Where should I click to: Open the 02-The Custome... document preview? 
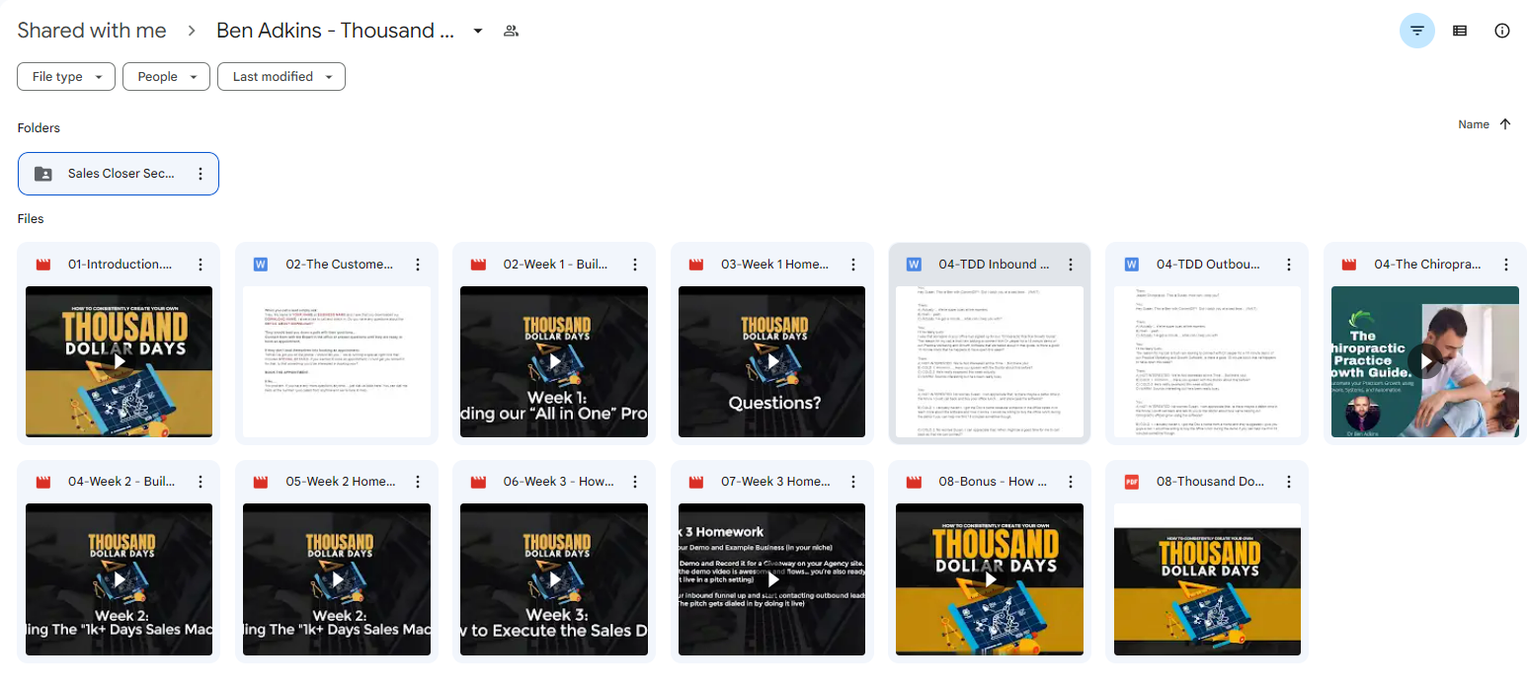[337, 361]
